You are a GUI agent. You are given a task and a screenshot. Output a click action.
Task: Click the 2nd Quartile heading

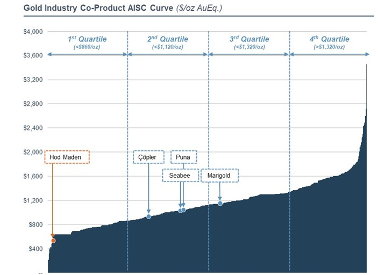(167, 39)
